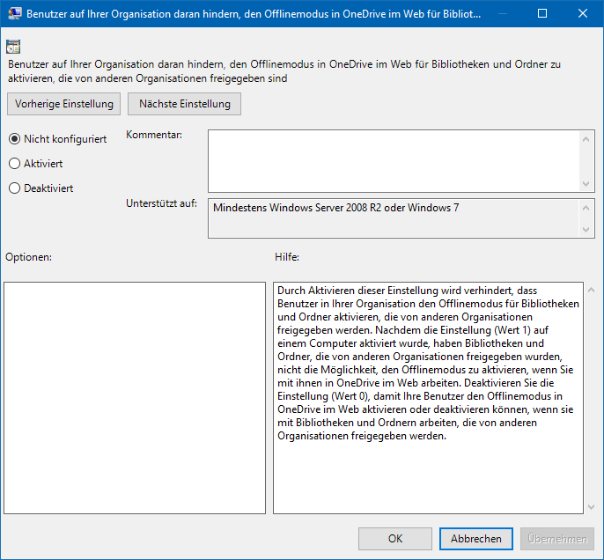
Task: Click the policy icon in the title bar
Action: [14, 14]
